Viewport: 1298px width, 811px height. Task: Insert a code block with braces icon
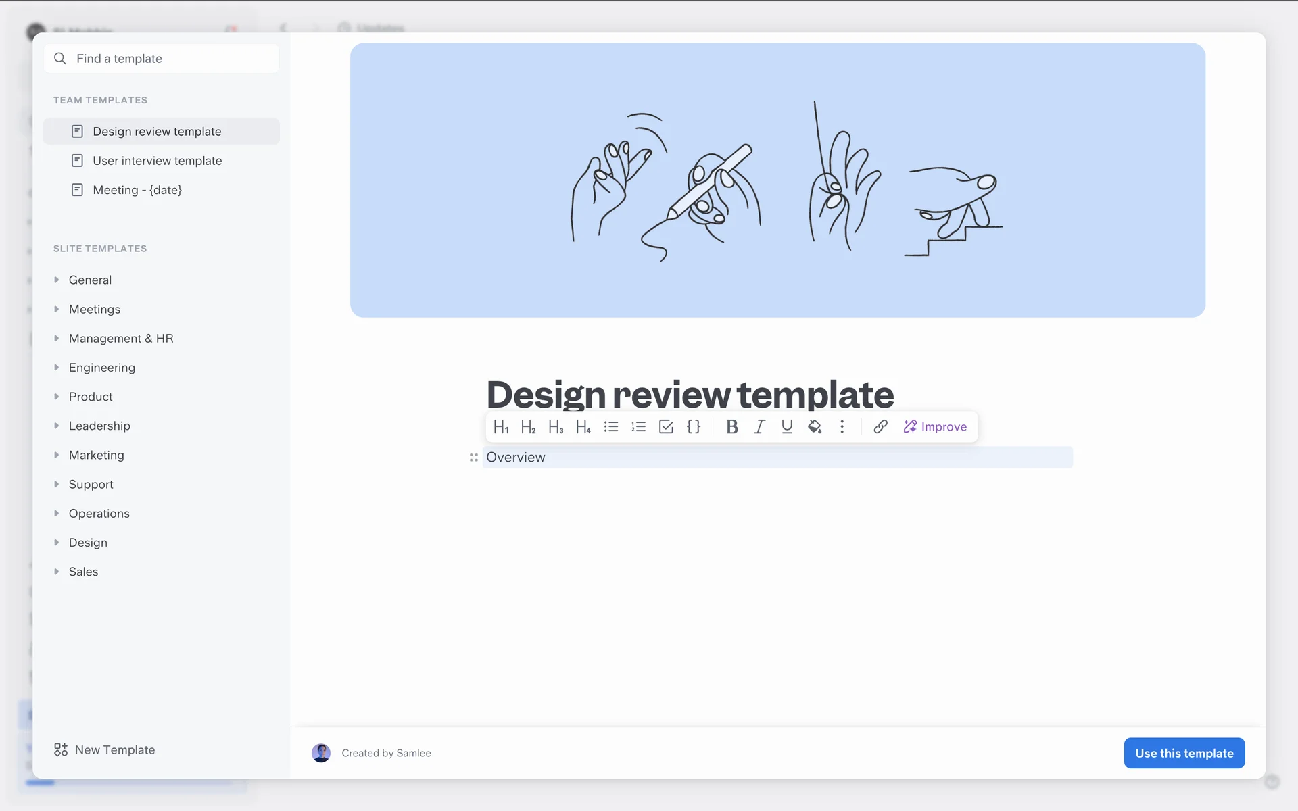(x=694, y=426)
